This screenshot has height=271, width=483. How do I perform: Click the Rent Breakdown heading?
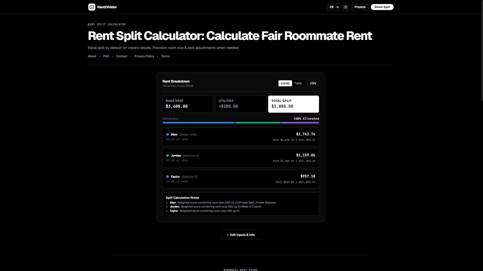[176, 81]
